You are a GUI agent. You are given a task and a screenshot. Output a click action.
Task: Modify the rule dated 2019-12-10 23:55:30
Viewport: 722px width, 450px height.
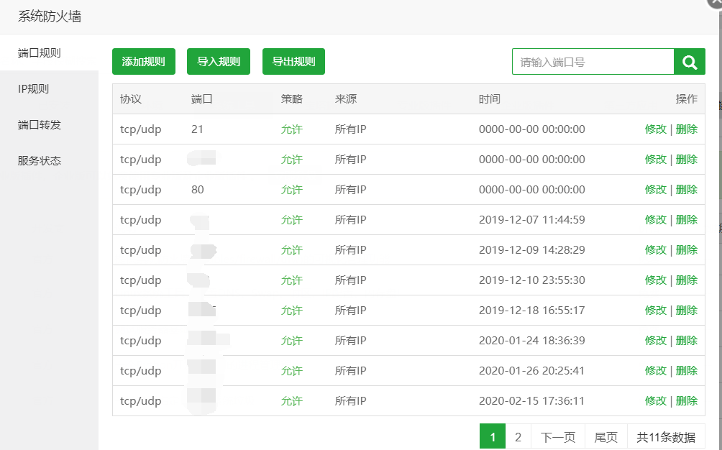(x=656, y=280)
